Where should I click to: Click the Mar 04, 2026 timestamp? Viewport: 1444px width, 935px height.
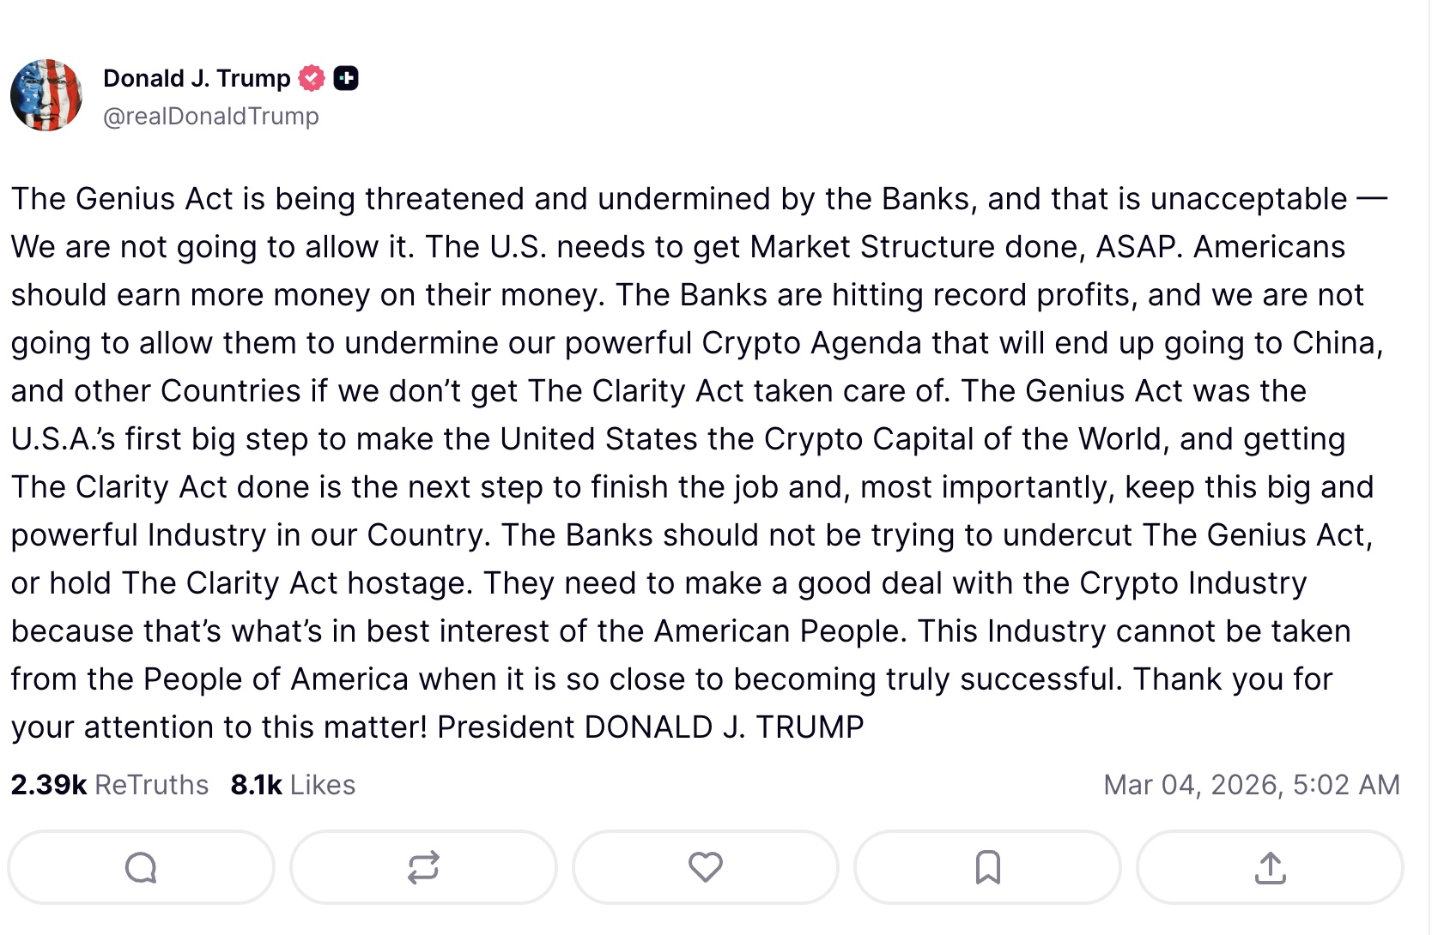click(1251, 785)
